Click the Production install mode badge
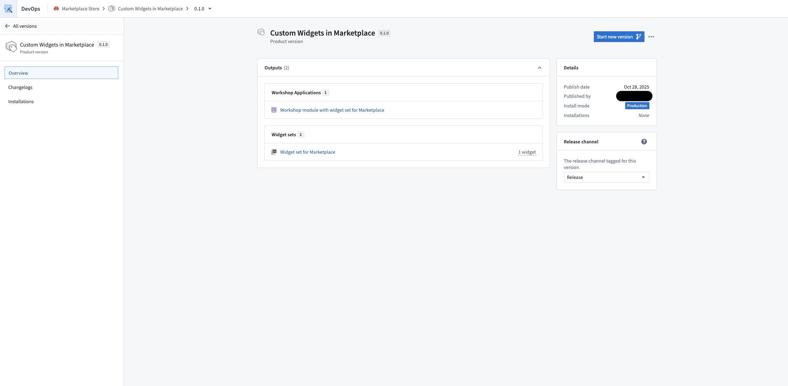This screenshot has width=788, height=386. [x=637, y=106]
